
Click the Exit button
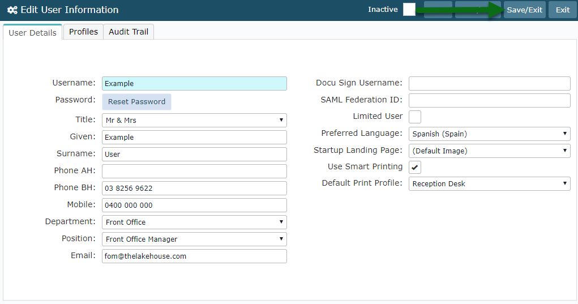tap(563, 10)
